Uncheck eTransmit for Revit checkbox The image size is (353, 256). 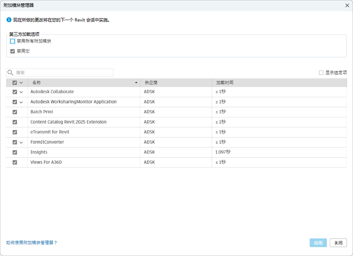pos(15,132)
